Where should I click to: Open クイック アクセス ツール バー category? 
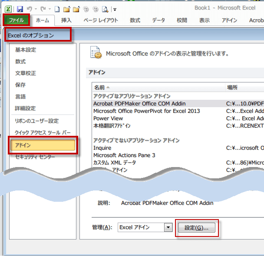(43, 132)
